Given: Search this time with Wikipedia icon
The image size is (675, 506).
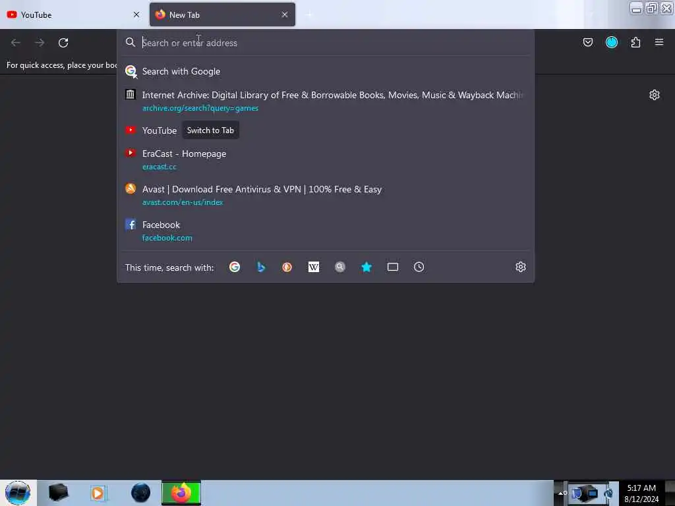Looking at the screenshot, I should point(314,267).
